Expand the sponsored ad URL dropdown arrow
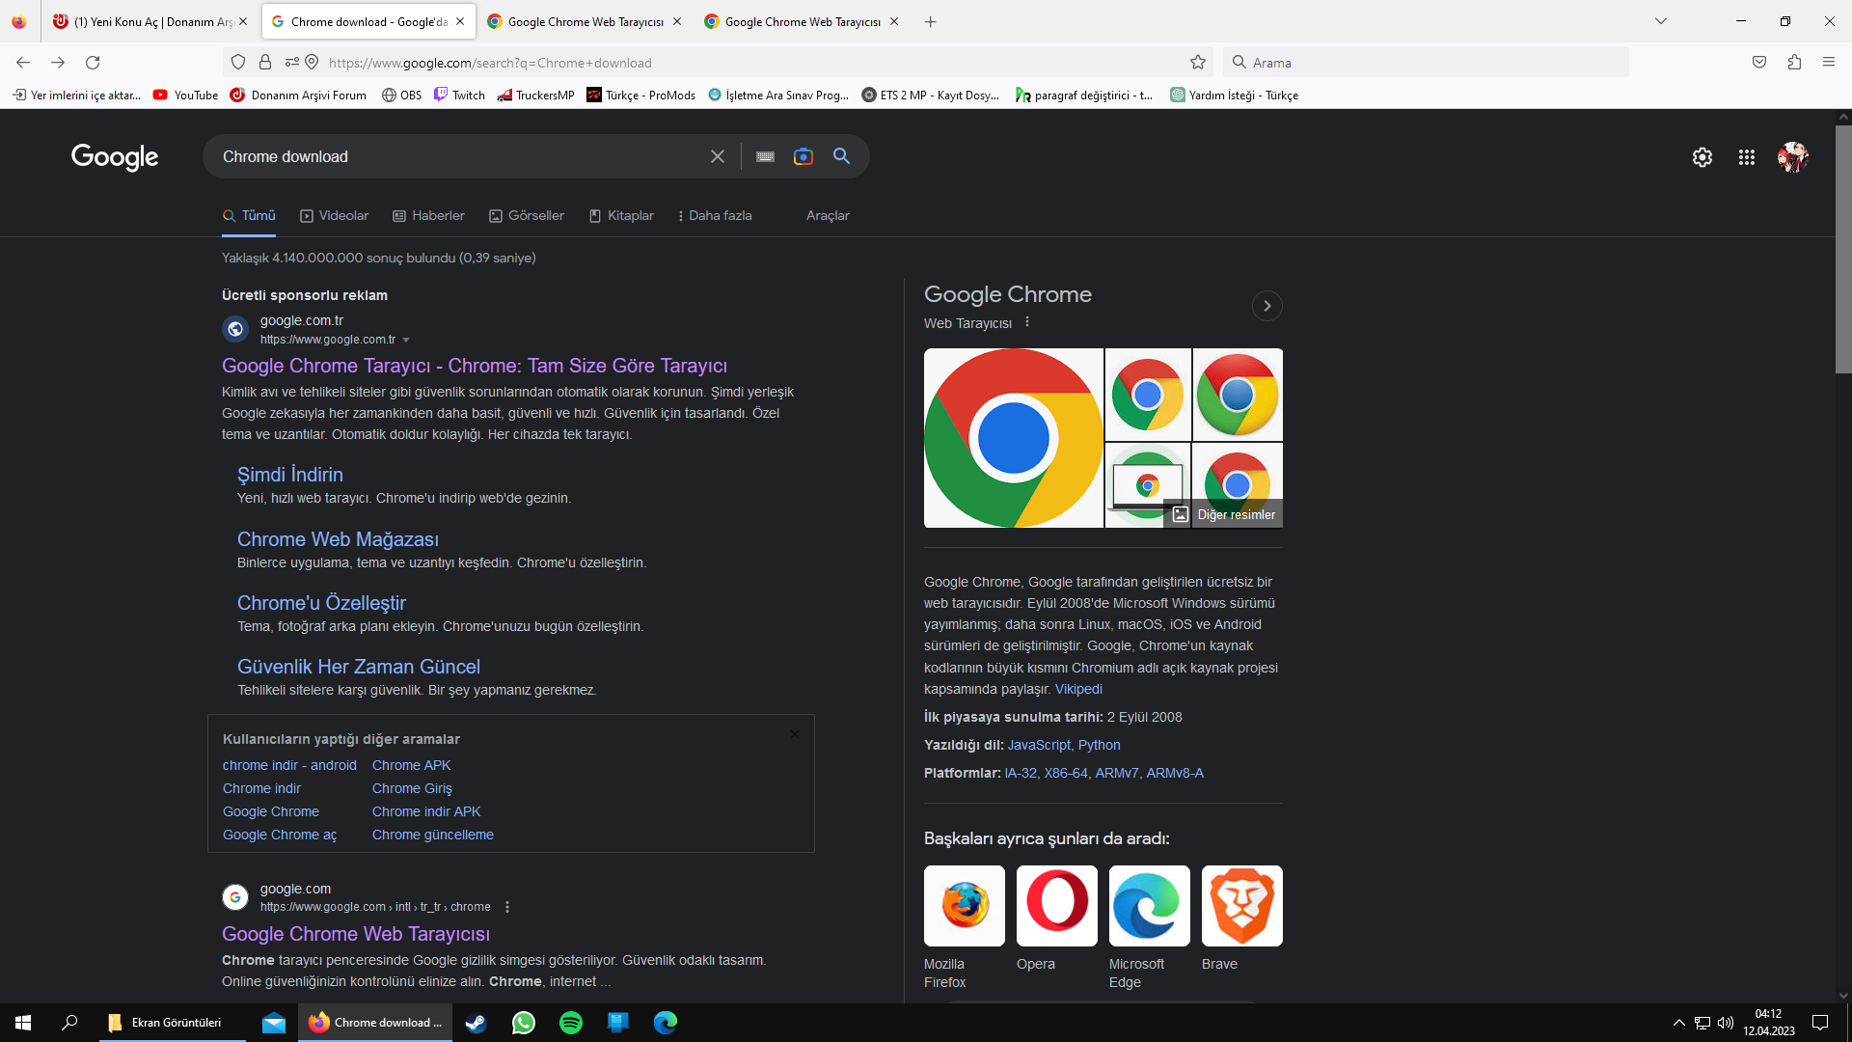 click(x=406, y=340)
